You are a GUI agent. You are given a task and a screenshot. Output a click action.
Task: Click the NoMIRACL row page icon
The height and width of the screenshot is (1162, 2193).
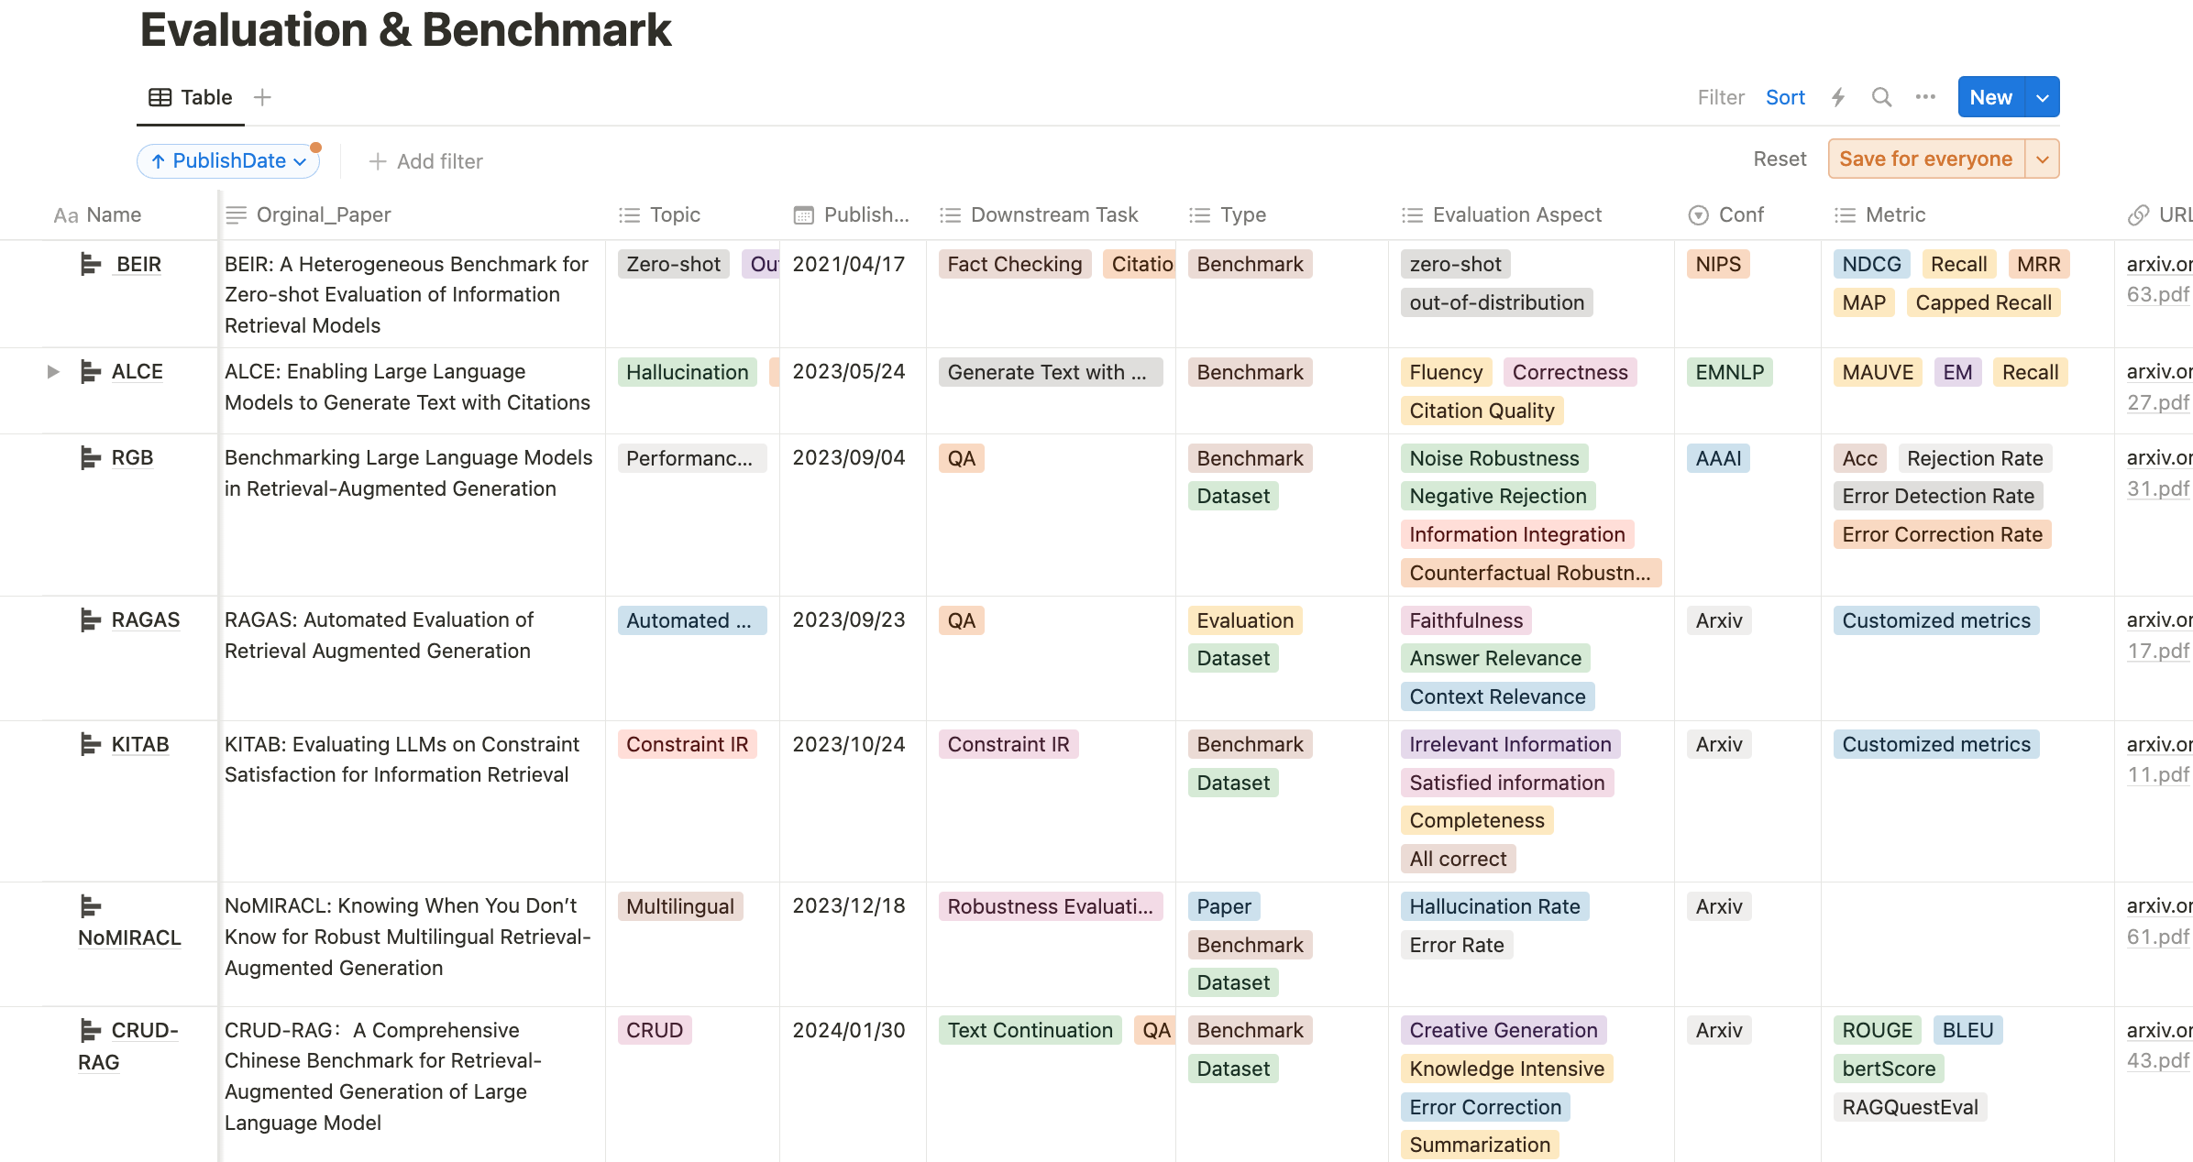pyautogui.click(x=90, y=906)
